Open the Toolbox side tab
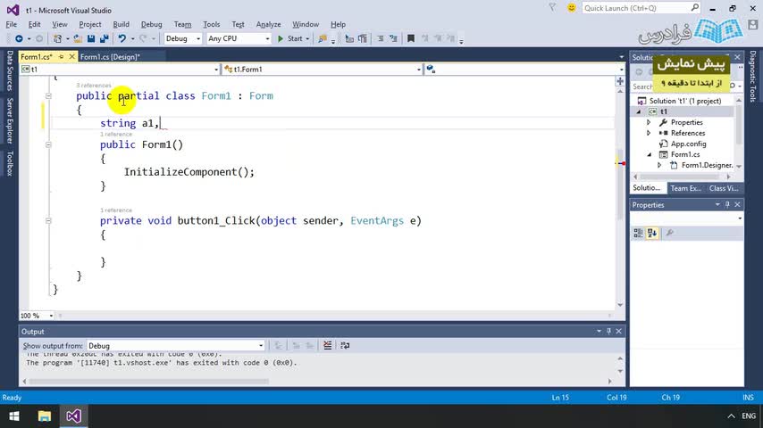763x428 pixels. click(x=10, y=163)
